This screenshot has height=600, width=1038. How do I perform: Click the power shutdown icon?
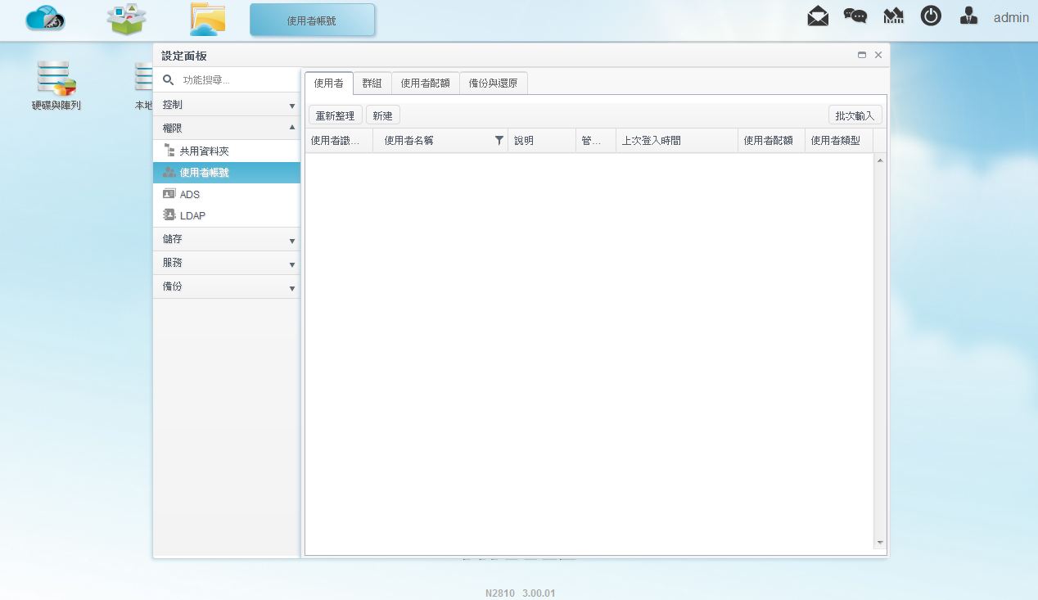(931, 16)
